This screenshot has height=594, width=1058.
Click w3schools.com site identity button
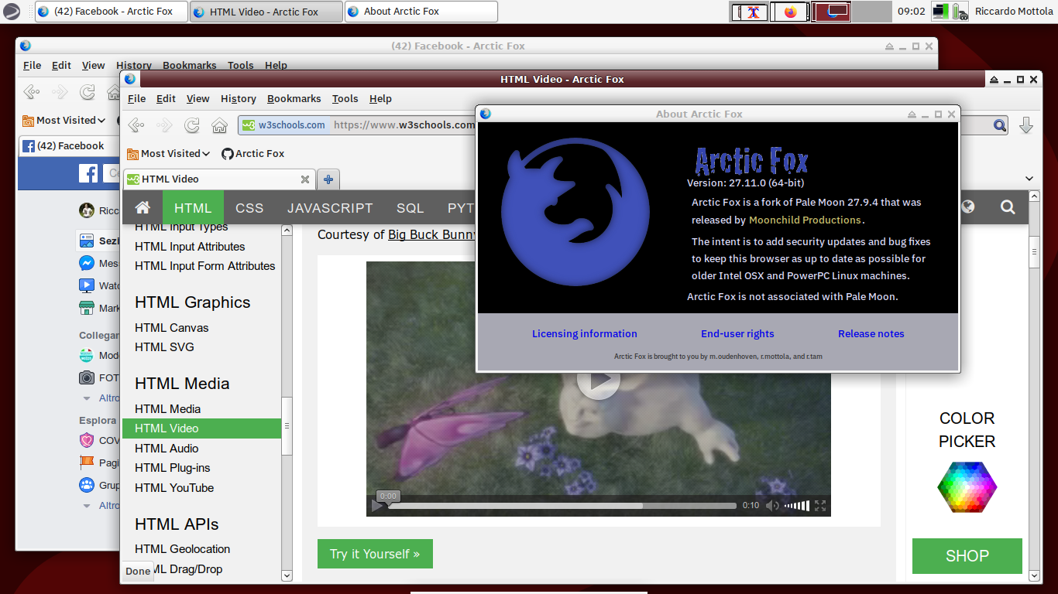click(283, 125)
